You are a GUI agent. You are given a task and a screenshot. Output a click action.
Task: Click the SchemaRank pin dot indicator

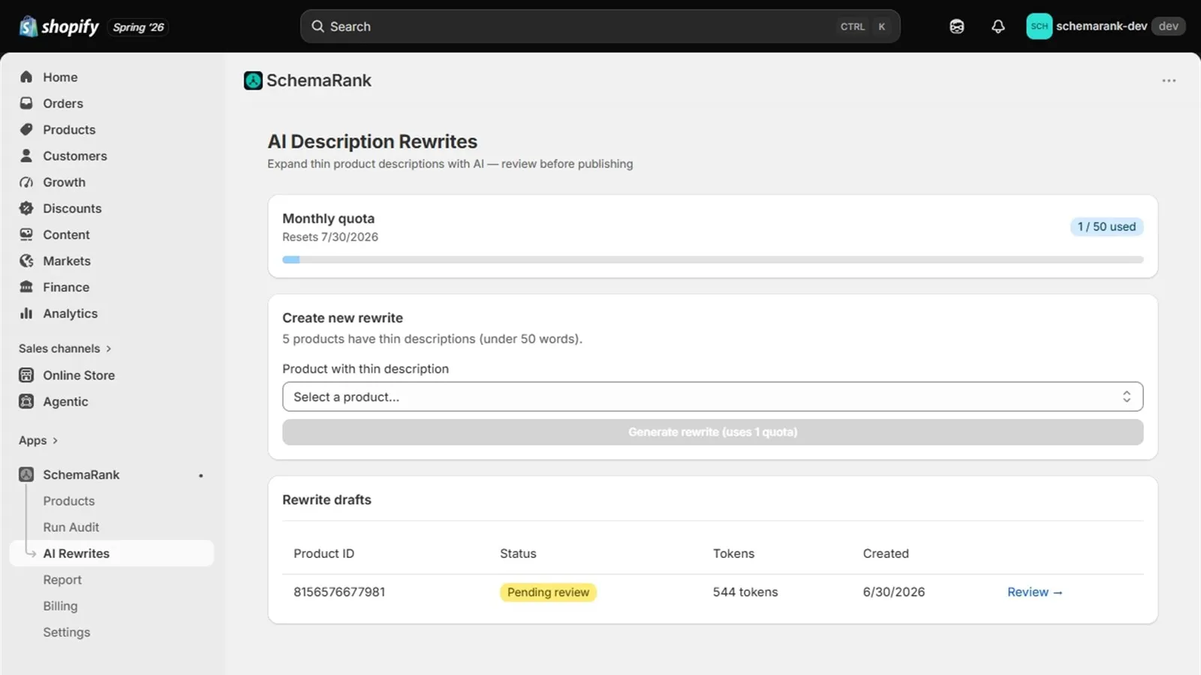[x=201, y=475]
